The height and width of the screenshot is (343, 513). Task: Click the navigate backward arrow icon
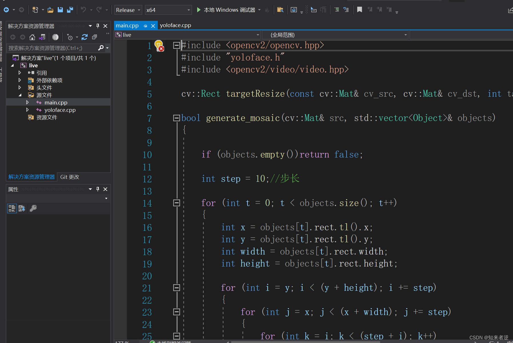pos(6,10)
